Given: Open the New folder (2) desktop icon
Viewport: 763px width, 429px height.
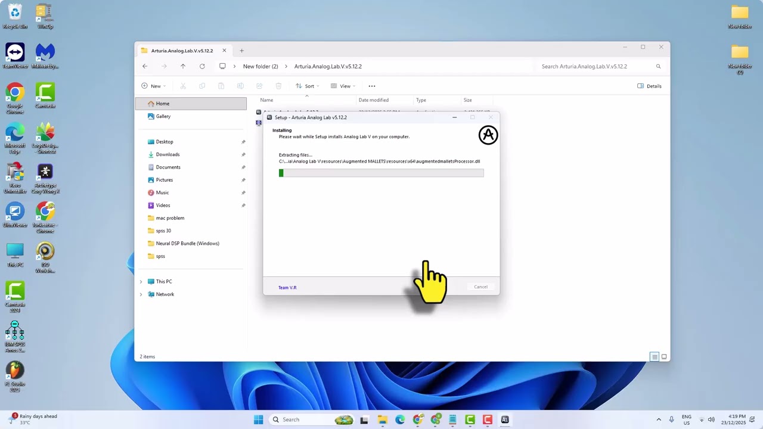Looking at the screenshot, I should (740, 59).
